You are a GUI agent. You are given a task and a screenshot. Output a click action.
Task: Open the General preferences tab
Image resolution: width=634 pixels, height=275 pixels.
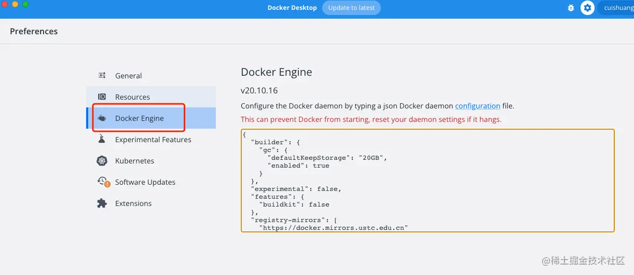pos(151,75)
